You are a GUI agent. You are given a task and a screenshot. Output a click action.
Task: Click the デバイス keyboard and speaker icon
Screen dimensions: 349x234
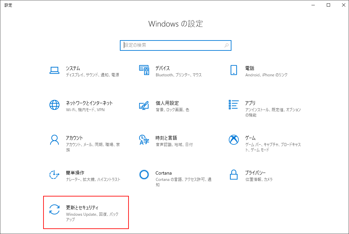144,70
